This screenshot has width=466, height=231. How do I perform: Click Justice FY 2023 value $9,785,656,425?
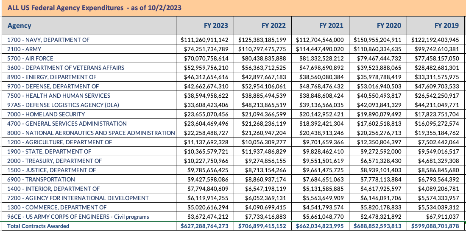(208, 170)
